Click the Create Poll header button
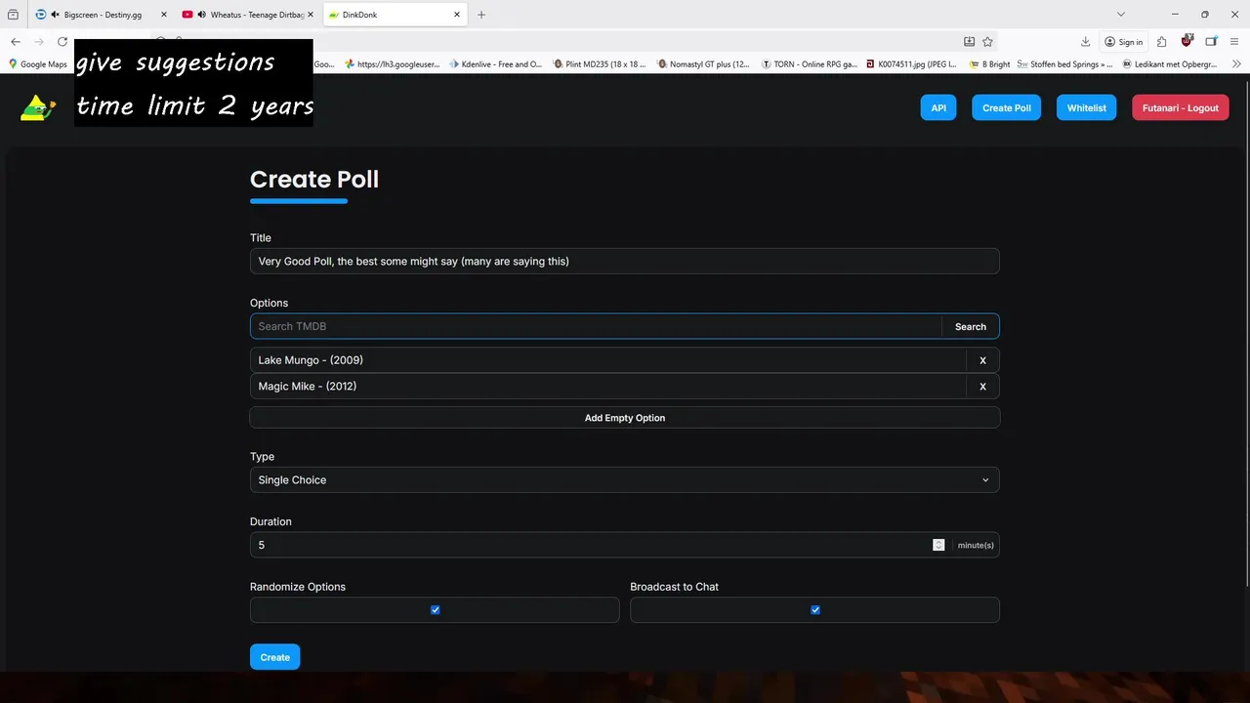Screen dimensions: 1250x703 (x=1007, y=107)
